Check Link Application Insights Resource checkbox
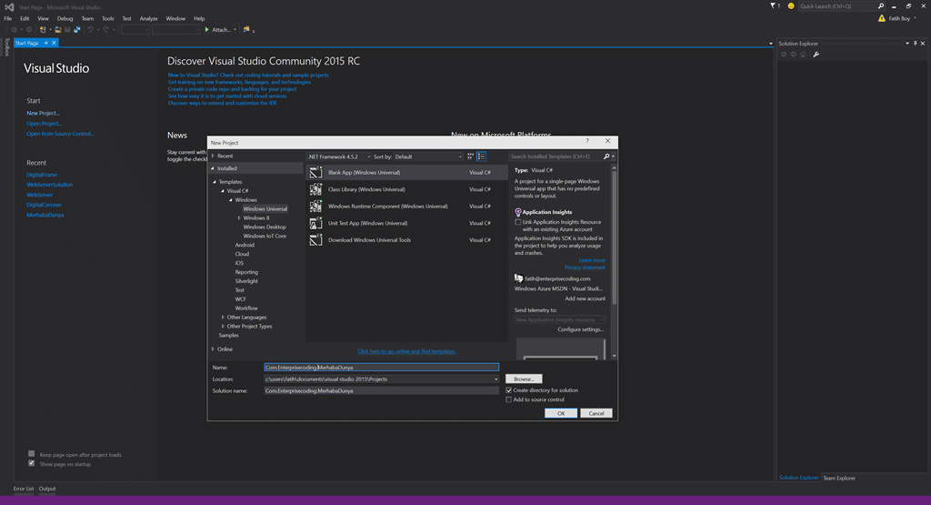 (517, 222)
